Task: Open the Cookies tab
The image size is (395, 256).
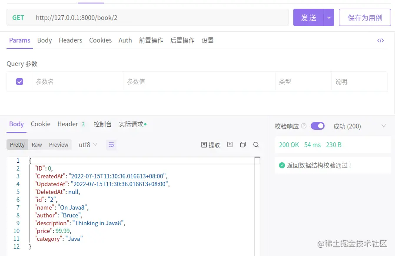Action: pos(100,40)
